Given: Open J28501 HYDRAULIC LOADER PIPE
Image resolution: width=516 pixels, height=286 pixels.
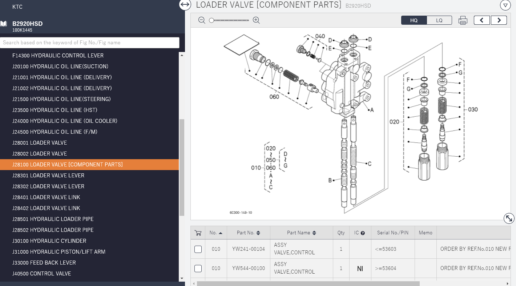Looking at the screenshot, I should click(89, 219).
